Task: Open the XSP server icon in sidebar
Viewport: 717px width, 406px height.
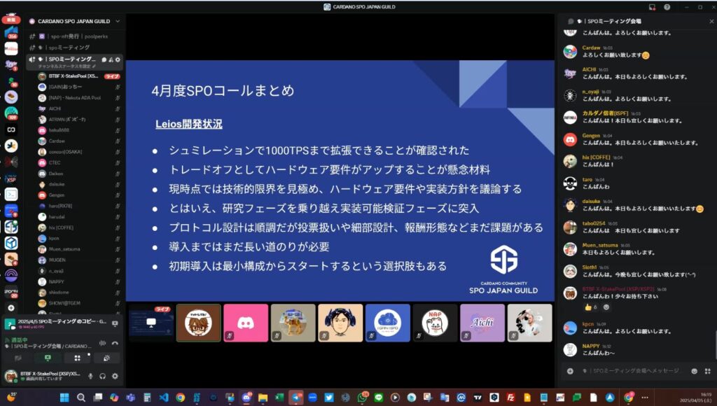Action: pos(11,178)
